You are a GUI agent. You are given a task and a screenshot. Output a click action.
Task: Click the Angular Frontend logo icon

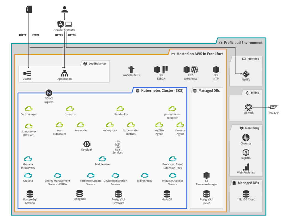click(x=61, y=24)
